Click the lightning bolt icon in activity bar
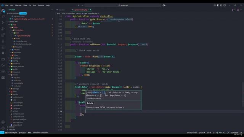The height and width of the screenshot is (137, 244). pos(3,72)
